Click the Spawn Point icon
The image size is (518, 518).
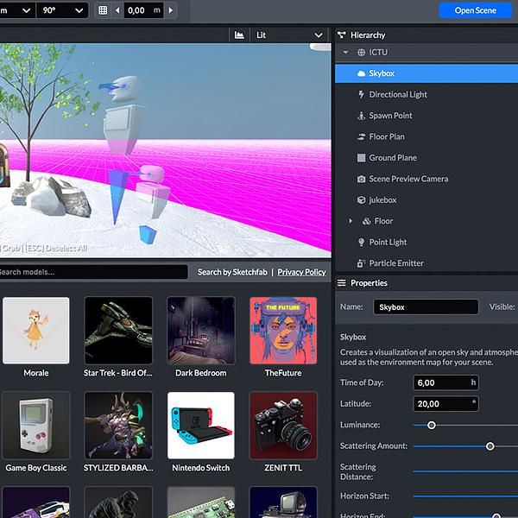click(362, 116)
